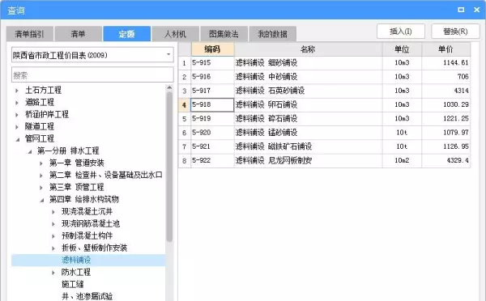Select code cell 5-915
Viewport: 486px width, 301px height.
(x=212, y=62)
